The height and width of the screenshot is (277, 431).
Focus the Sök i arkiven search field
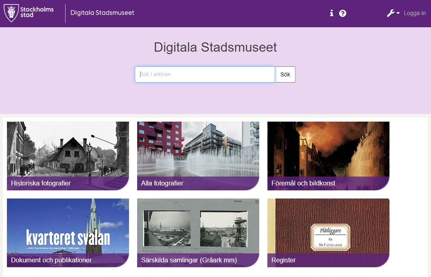tap(205, 74)
